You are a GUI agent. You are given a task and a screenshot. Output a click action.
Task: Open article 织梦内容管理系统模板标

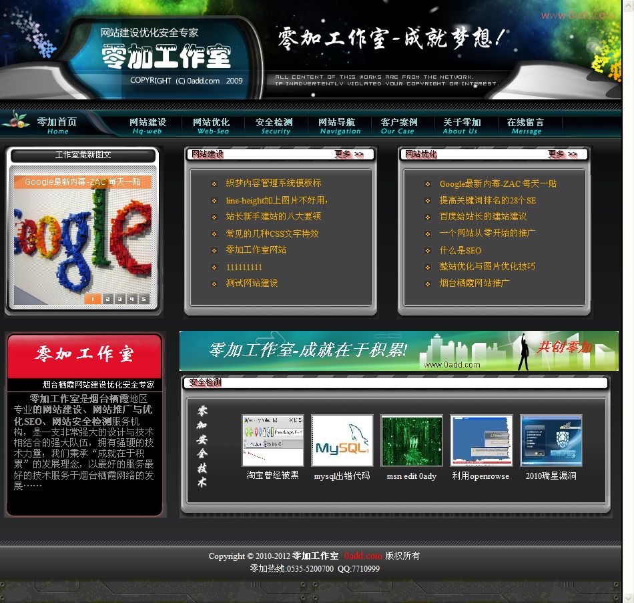(x=273, y=183)
